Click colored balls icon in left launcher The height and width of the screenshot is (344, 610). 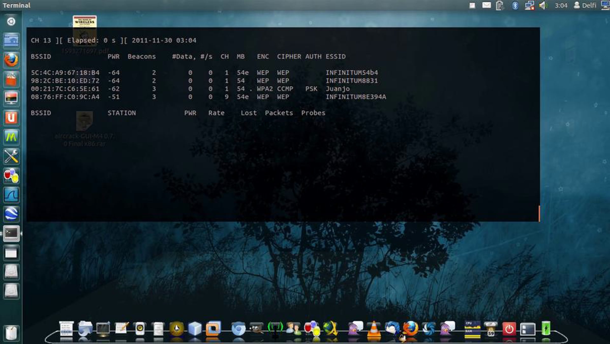(x=11, y=175)
